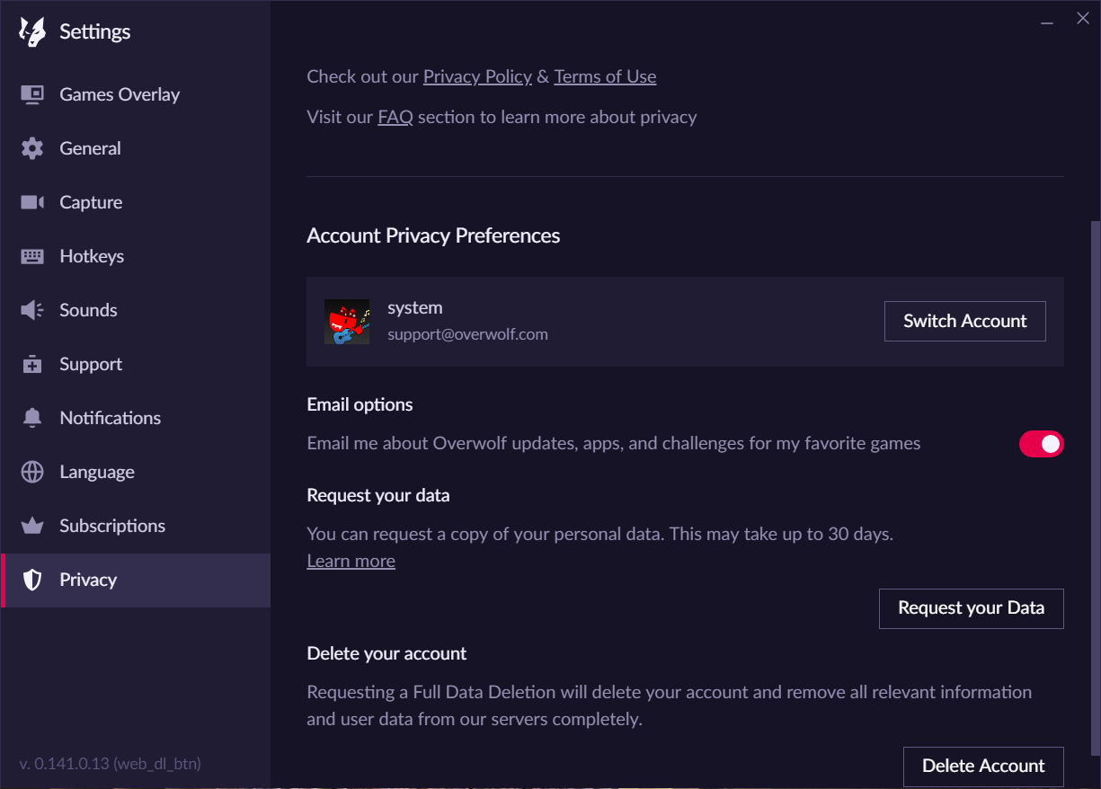Viewport: 1101px width, 789px height.
Task: Select the General settings gear icon
Action: point(31,147)
